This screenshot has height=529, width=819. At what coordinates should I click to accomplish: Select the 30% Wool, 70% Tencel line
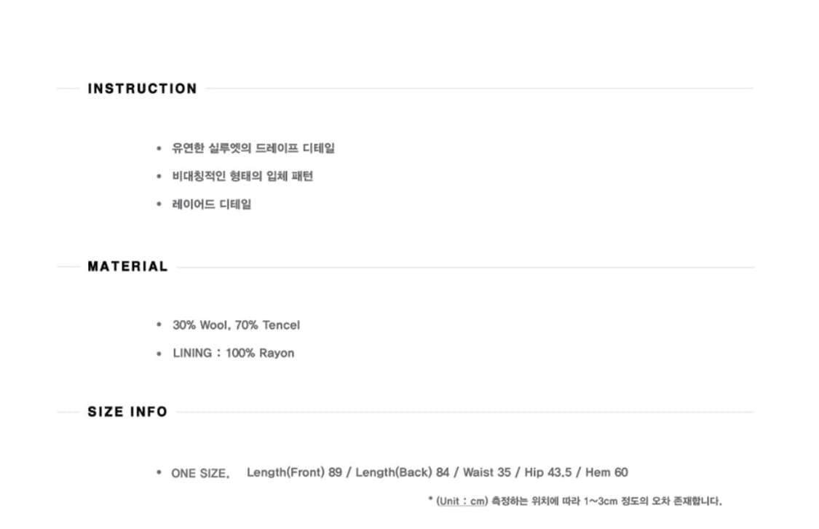pyautogui.click(x=236, y=325)
